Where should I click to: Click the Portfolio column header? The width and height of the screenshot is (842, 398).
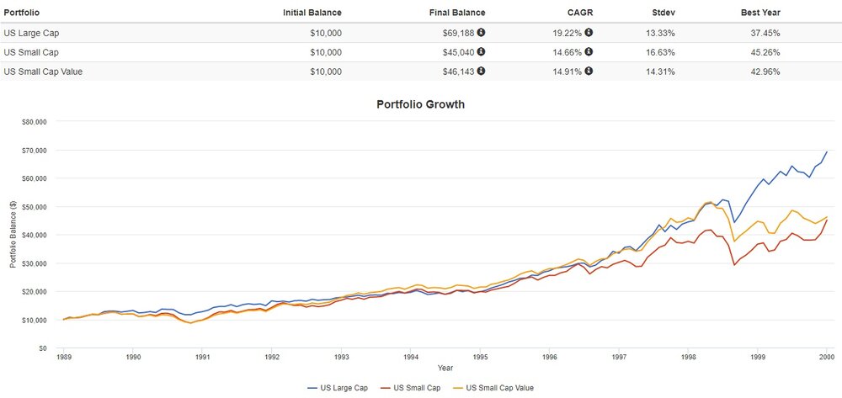(x=23, y=13)
